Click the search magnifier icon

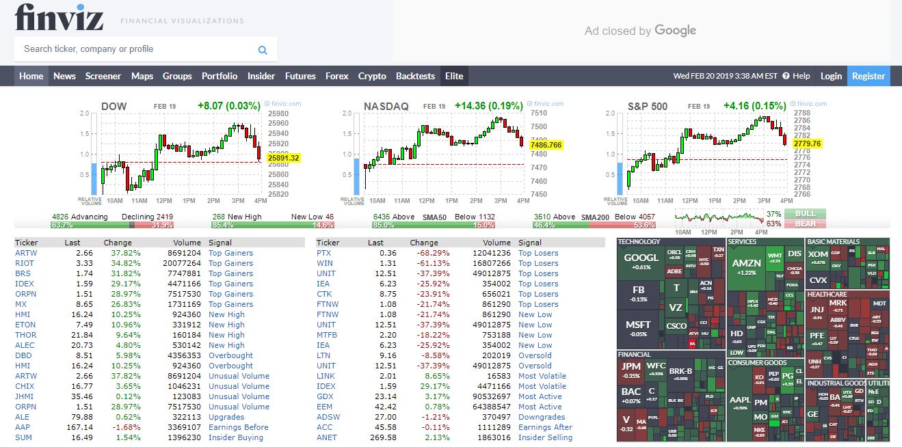(x=263, y=50)
